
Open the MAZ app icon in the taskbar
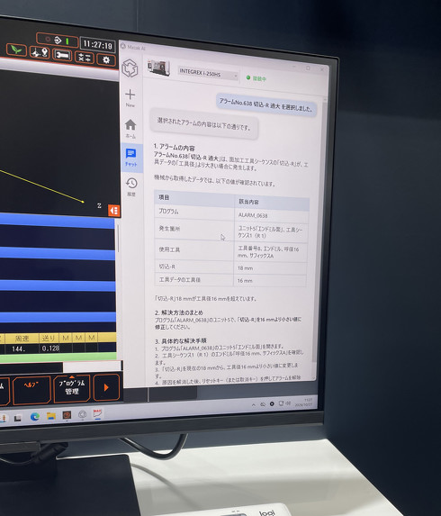(98, 413)
